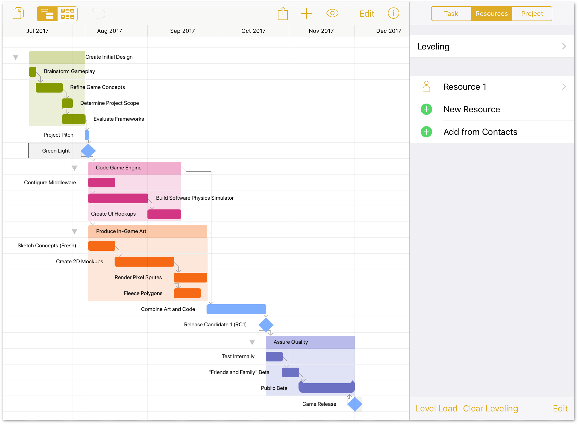Screen dimensions: 578x424
Task: Click the info icon in top toolbar
Action: [394, 13]
